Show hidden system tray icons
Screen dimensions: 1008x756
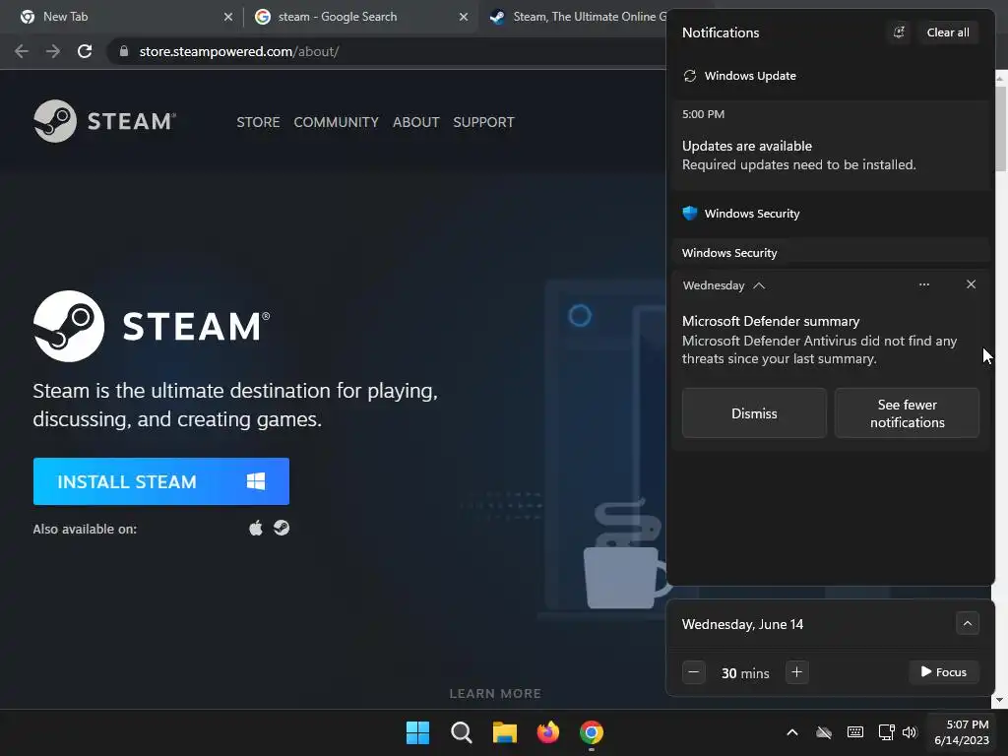coord(792,732)
